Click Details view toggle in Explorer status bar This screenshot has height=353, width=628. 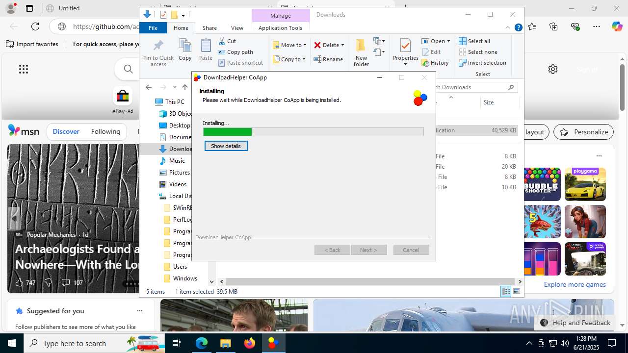(506, 291)
